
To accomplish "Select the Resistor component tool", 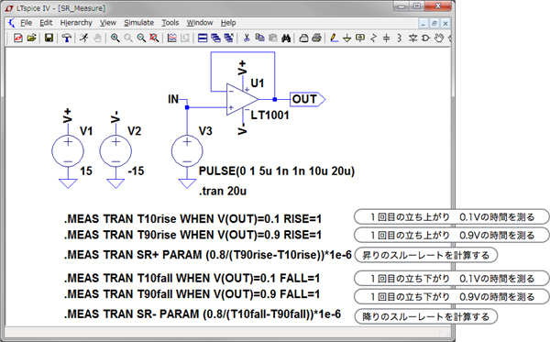I will click(373, 38).
